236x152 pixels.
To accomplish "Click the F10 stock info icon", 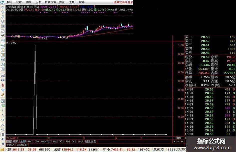I will coord(2,45).
